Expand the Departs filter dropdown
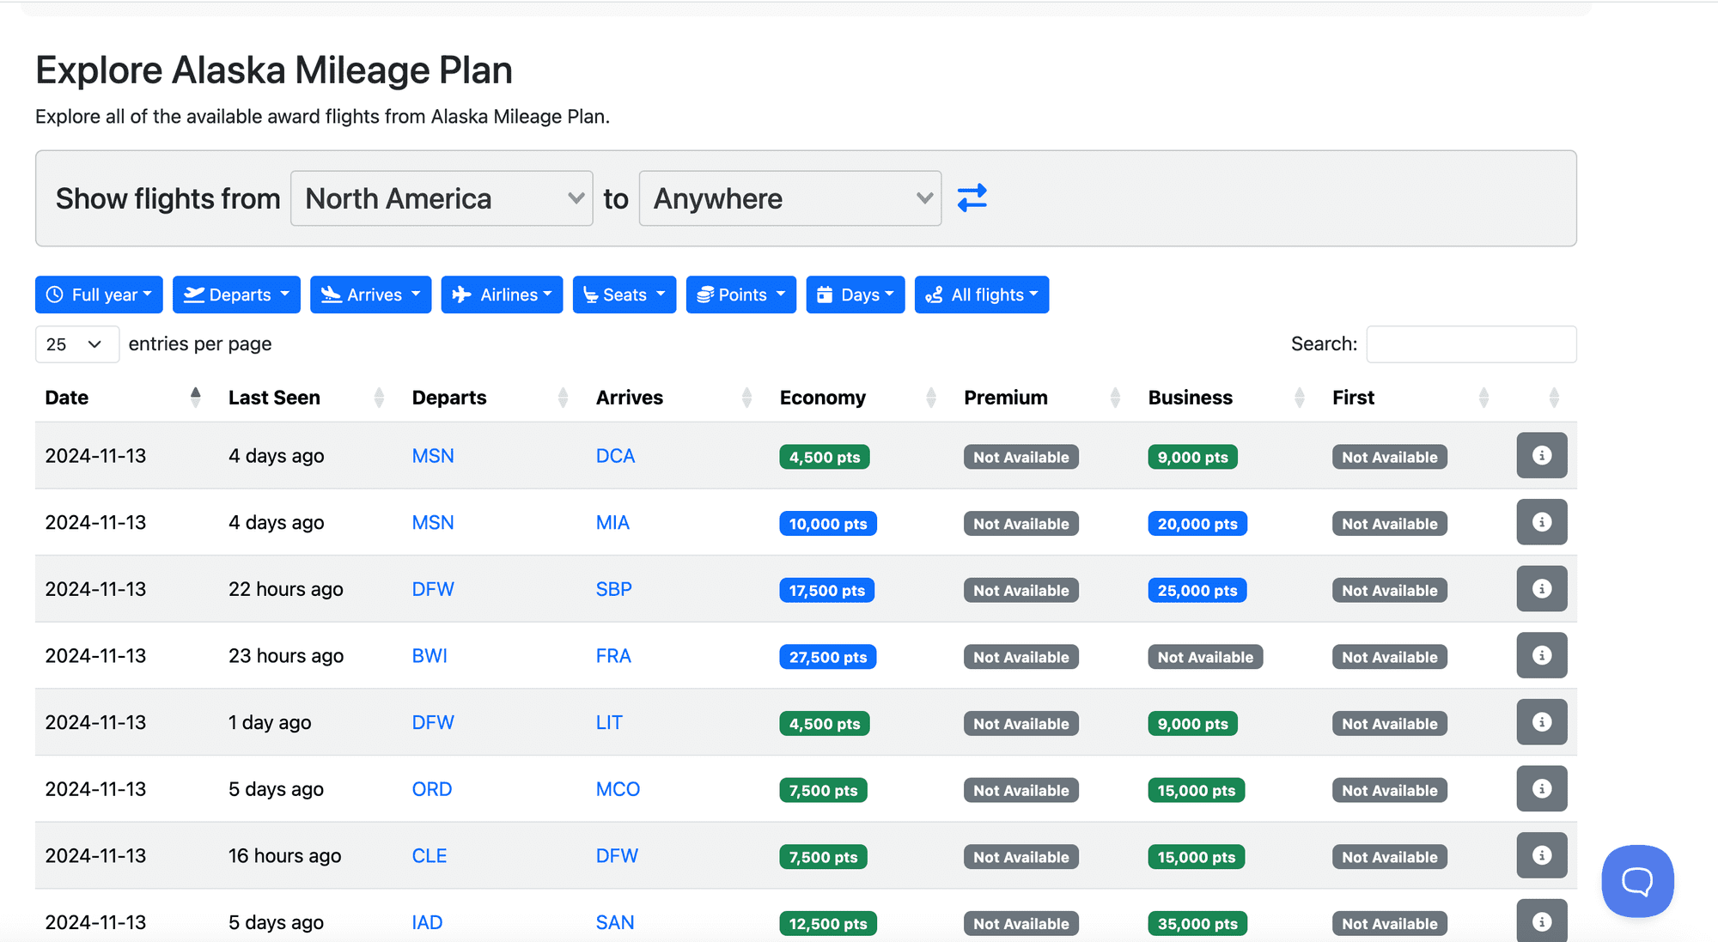This screenshot has height=942, width=1718. (236, 295)
